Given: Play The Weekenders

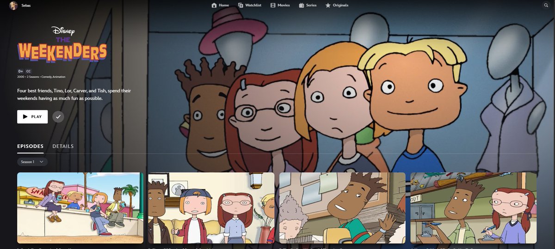Looking at the screenshot, I should click(32, 117).
